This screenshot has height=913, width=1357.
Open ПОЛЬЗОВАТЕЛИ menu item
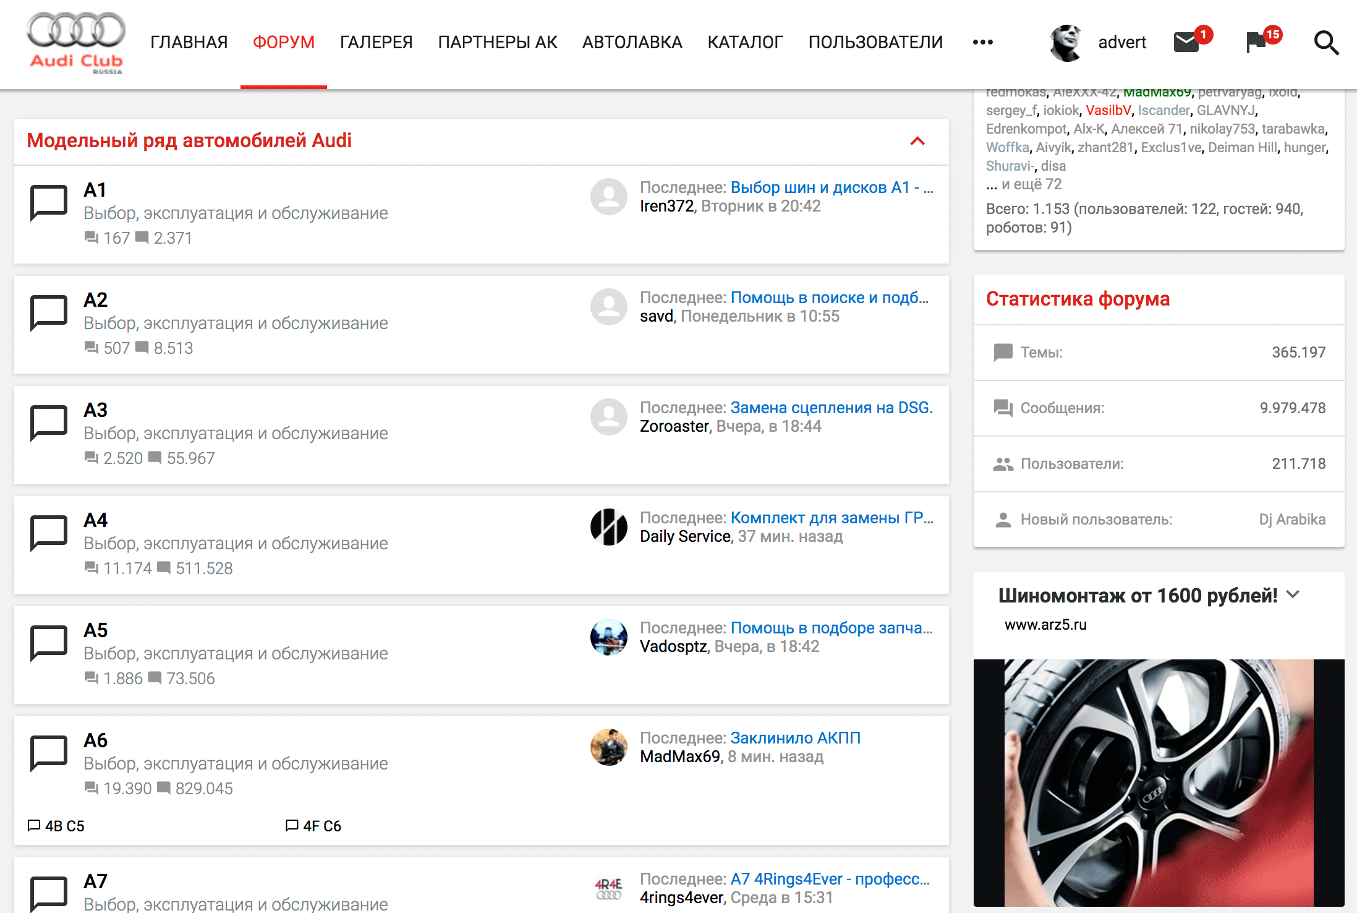[876, 42]
